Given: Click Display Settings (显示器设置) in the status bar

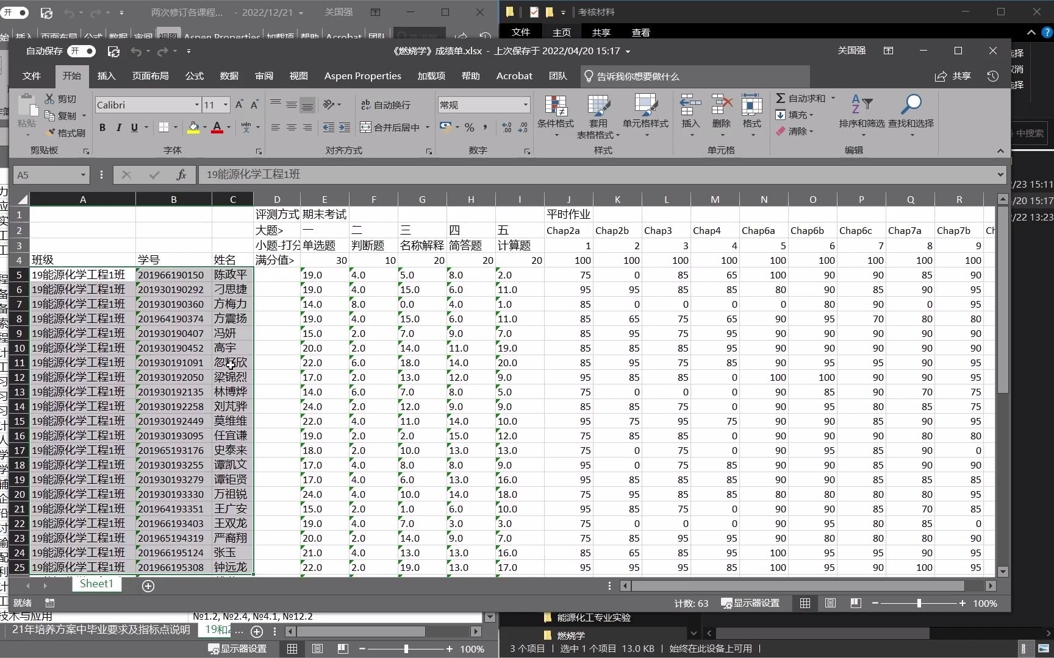Looking at the screenshot, I should 751,603.
